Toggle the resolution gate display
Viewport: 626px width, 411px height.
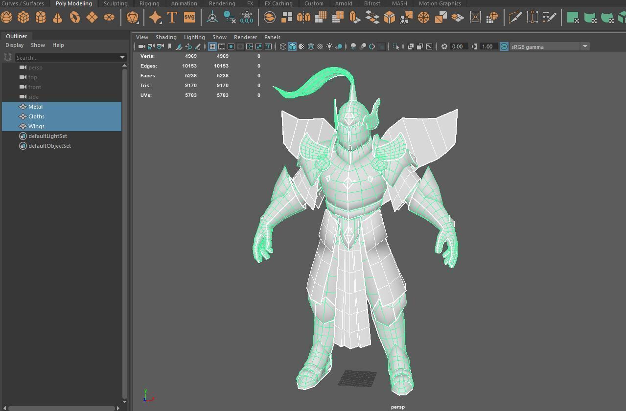[x=231, y=46]
